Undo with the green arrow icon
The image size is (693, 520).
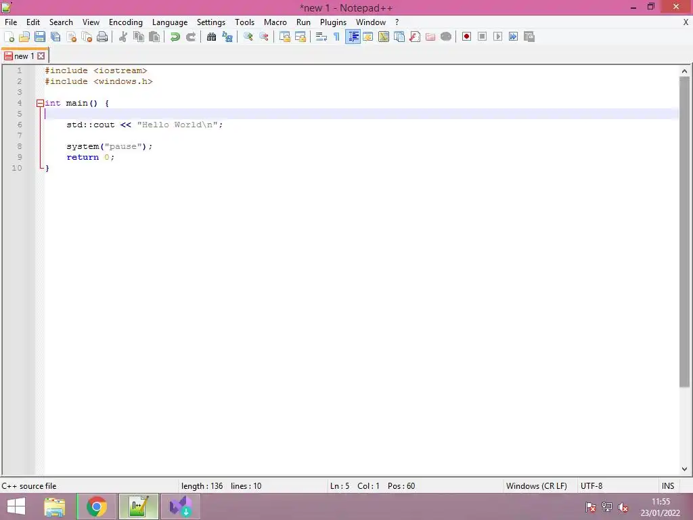pyautogui.click(x=175, y=37)
